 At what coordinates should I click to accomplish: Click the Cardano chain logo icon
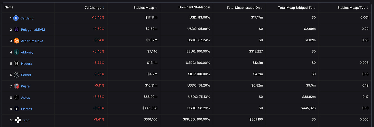tap(16, 18)
